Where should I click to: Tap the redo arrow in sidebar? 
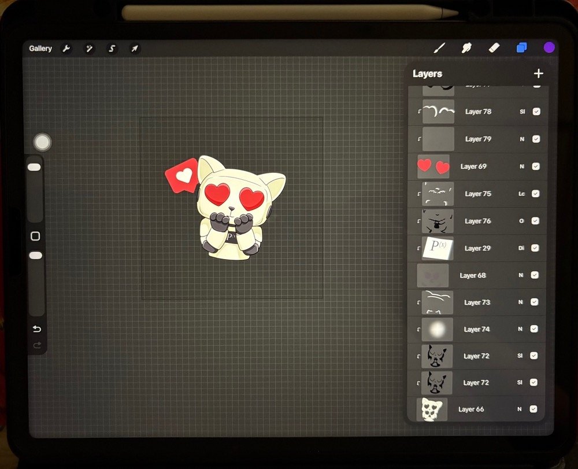click(37, 345)
